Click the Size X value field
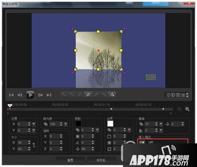The image size is (197, 167). (22, 143)
